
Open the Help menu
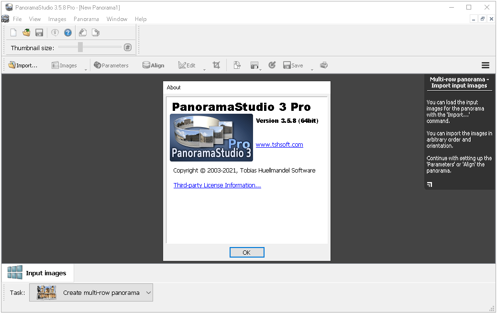141,19
